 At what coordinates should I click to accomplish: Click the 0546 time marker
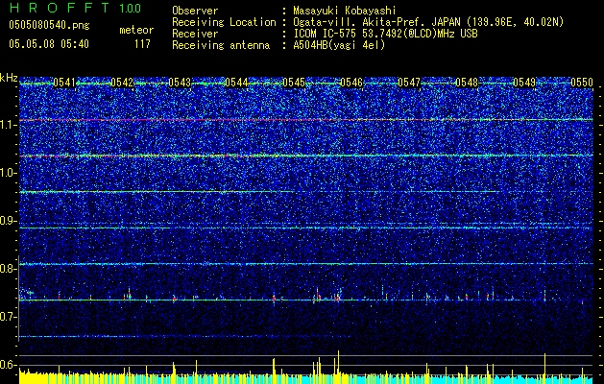click(351, 83)
